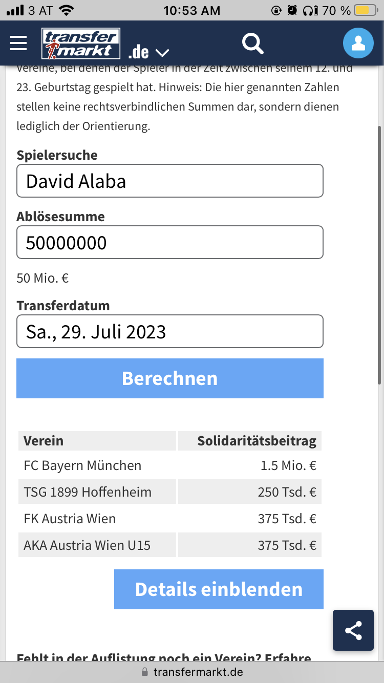The height and width of the screenshot is (683, 384).
Task: Click the page scrollbar on the right edge
Action: (x=379, y=255)
